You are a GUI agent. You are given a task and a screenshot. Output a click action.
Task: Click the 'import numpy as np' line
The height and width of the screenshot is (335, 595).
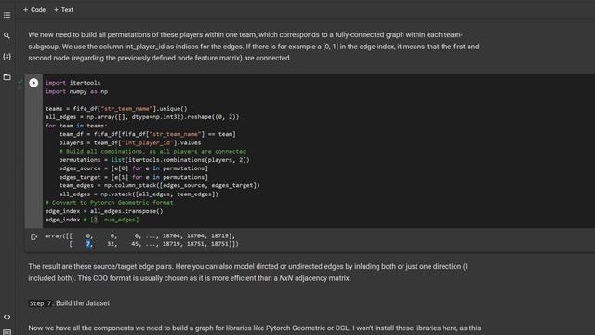(x=76, y=91)
